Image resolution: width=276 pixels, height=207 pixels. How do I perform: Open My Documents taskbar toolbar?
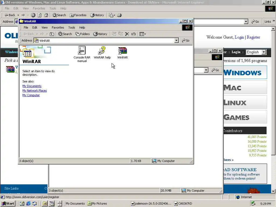[x=75, y=203]
